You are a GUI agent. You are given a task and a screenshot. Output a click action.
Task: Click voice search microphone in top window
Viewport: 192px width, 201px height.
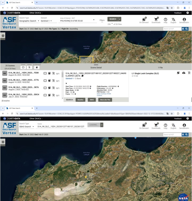click(183, 29)
